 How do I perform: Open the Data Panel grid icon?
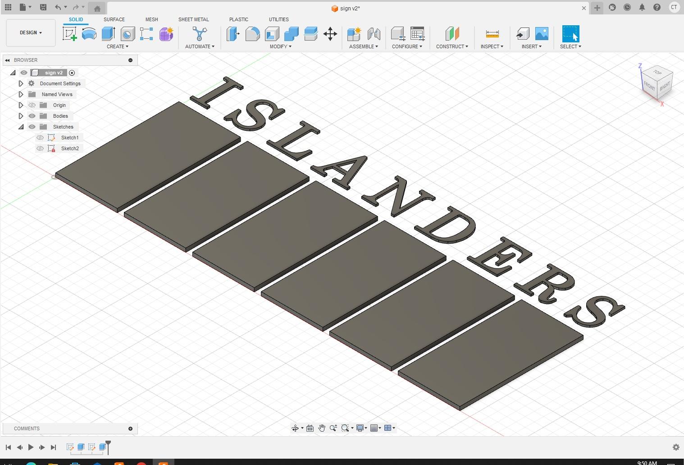[x=8, y=7]
